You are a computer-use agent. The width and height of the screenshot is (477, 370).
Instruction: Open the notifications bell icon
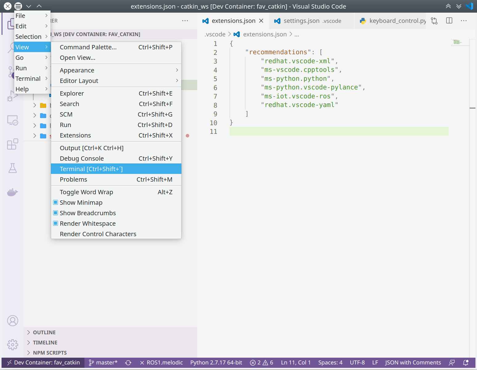pyautogui.click(x=466, y=363)
